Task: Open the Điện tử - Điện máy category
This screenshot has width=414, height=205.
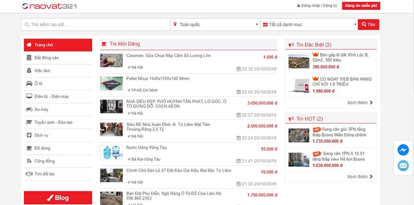Action: click(x=58, y=96)
